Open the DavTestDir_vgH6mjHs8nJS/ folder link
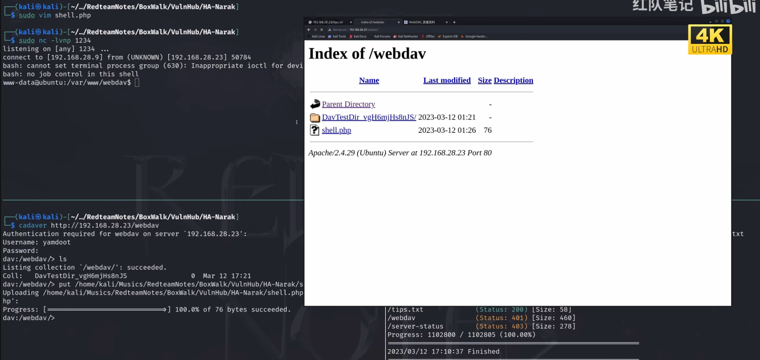 pyautogui.click(x=369, y=117)
